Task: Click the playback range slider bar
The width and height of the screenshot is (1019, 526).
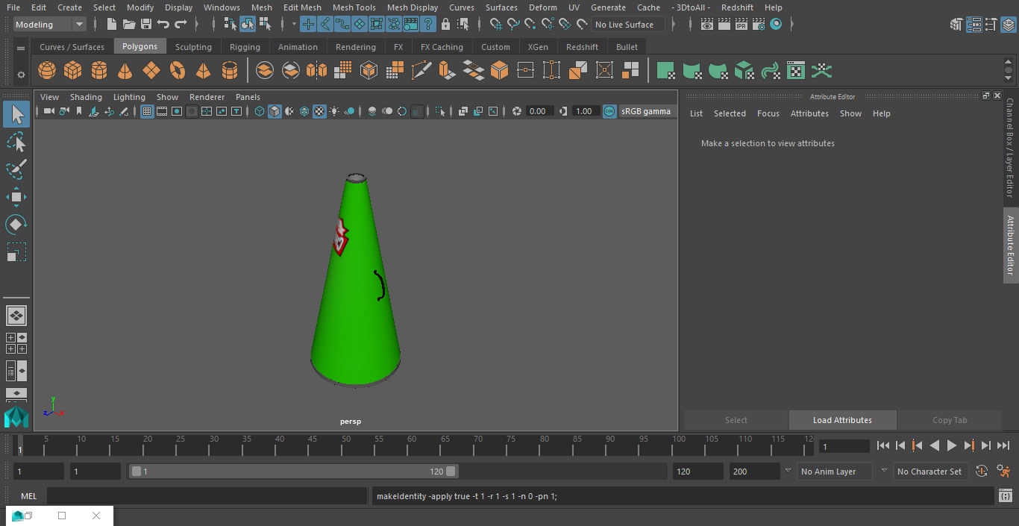Action: coord(293,472)
